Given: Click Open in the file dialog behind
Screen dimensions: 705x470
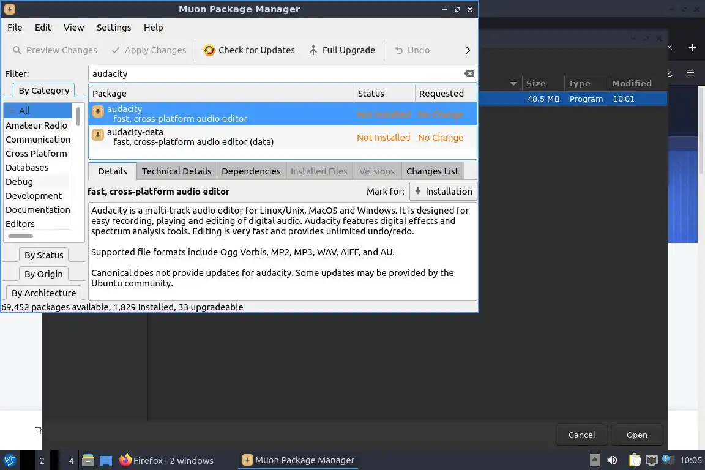Looking at the screenshot, I should coord(636,435).
